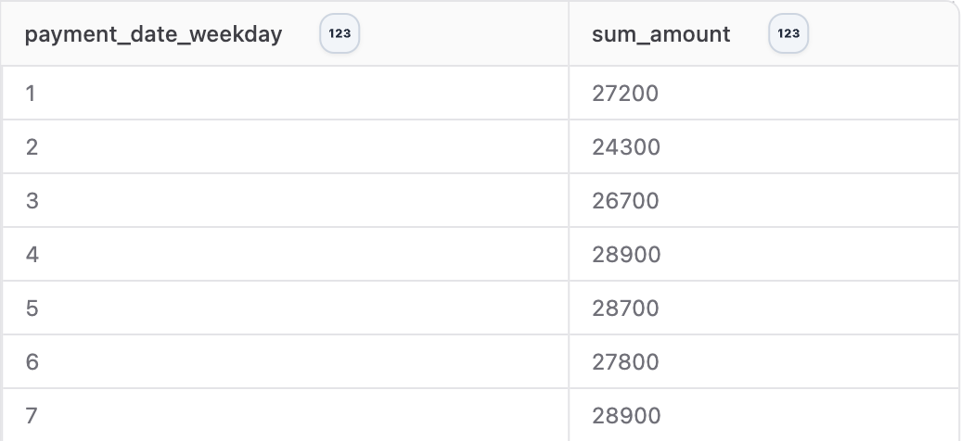Select the payment_date_weekday column header
This screenshot has width=961, height=441.
[285, 33]
